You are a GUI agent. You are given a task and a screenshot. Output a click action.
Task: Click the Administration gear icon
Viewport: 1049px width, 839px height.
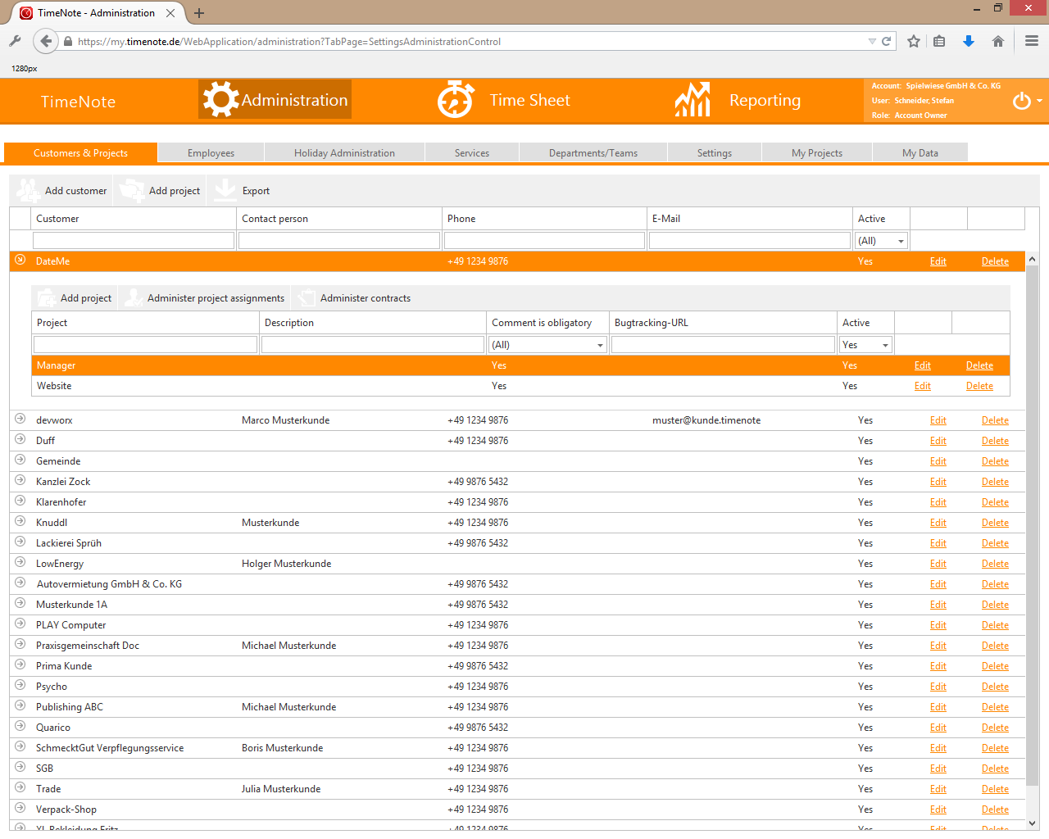pyautogui.click(x=220, y=100)
